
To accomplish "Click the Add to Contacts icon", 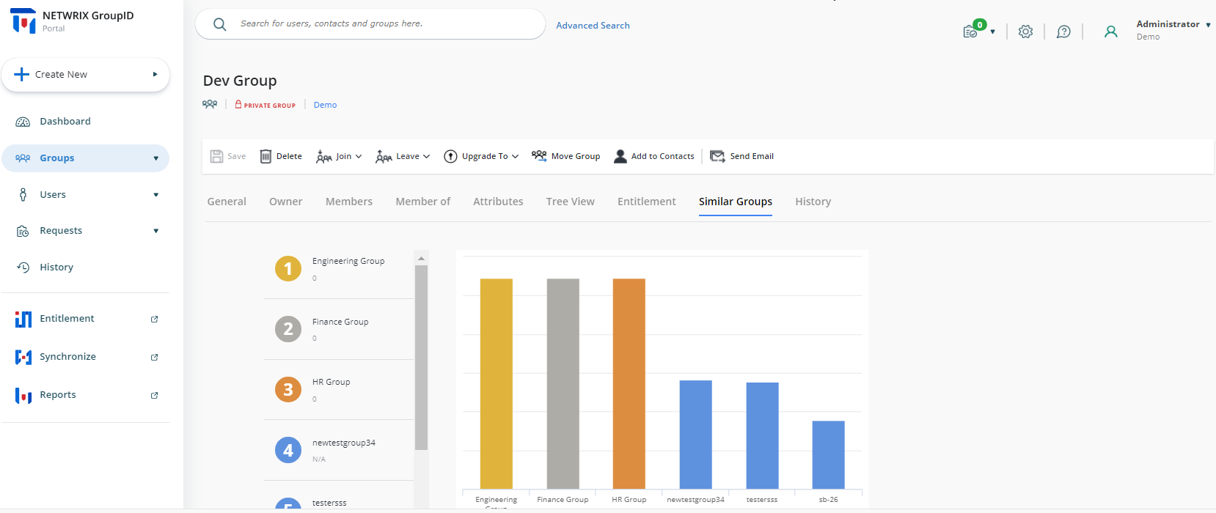I will pos(620,156).
